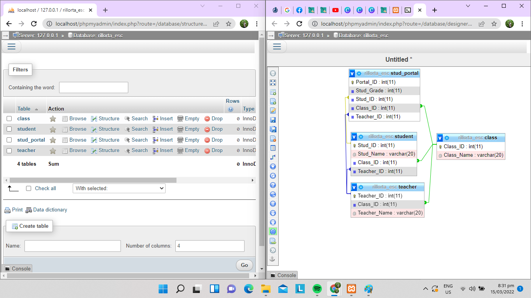The height and width of the screenshot is (298, 531).
Task: Switch to the Facebook browser tab
Action: click(299, 10)
